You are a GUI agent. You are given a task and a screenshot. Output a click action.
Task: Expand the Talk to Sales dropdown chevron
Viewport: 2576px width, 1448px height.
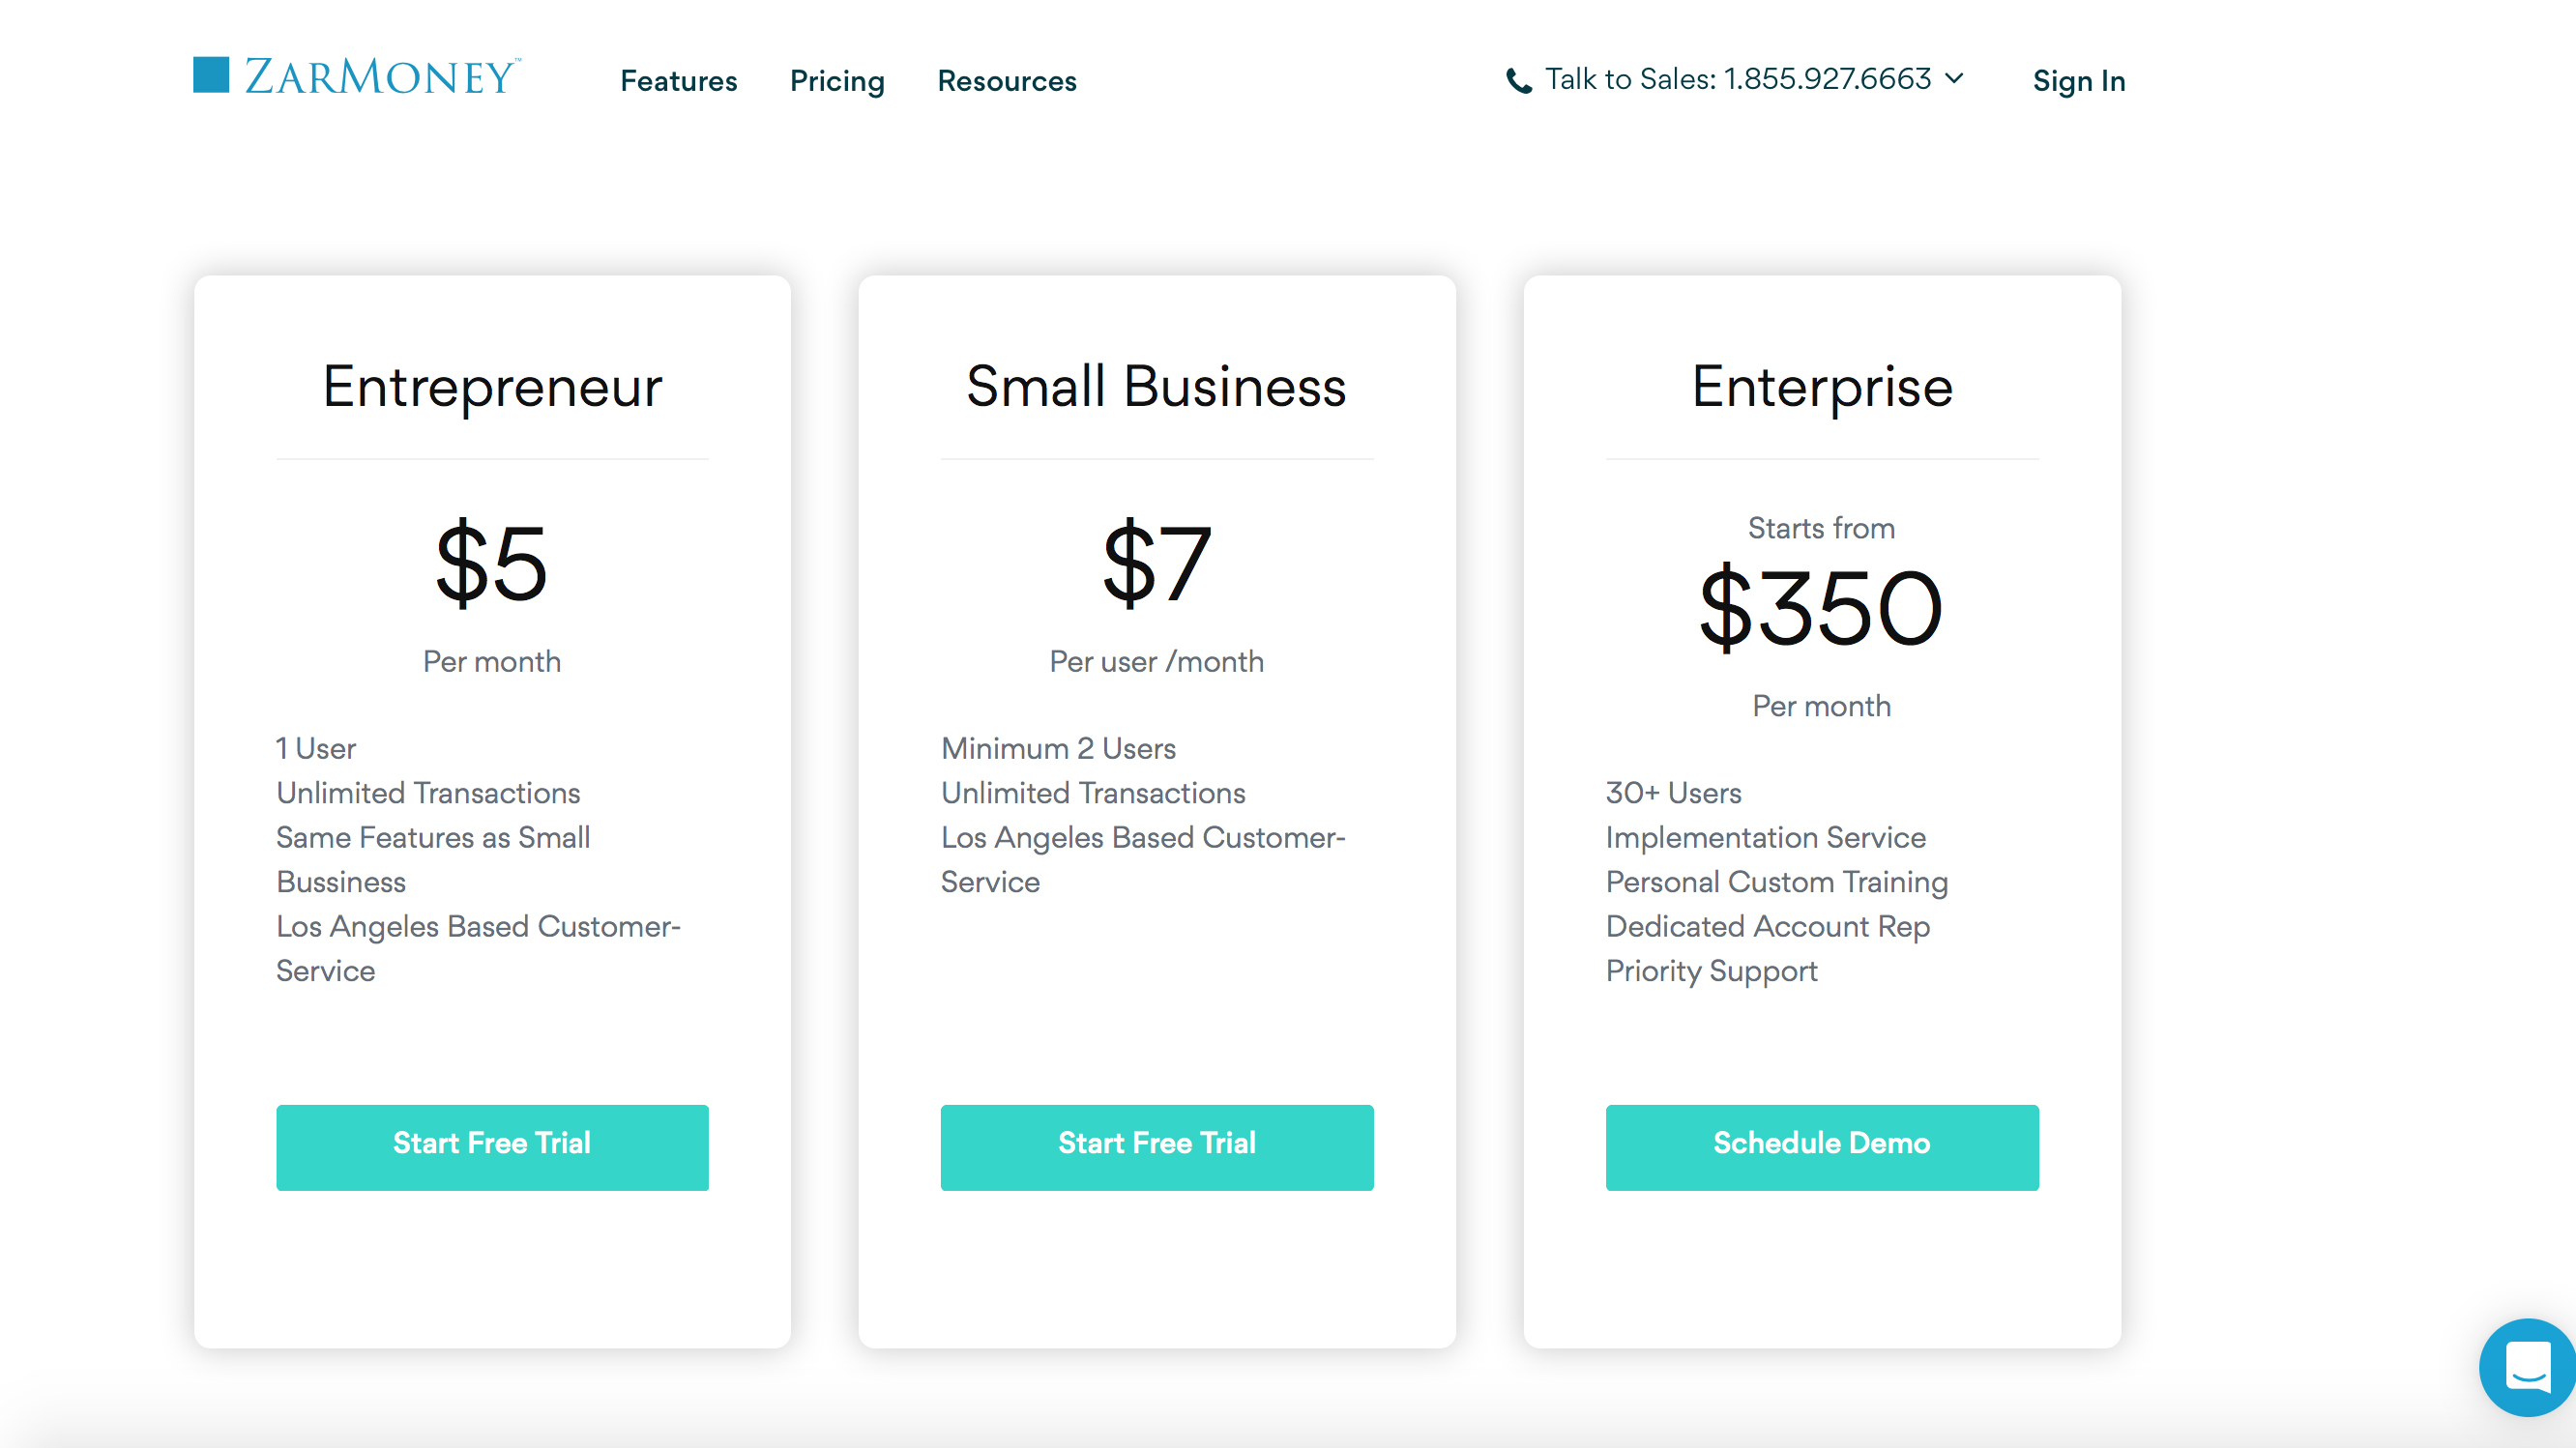click(1954, 78)
